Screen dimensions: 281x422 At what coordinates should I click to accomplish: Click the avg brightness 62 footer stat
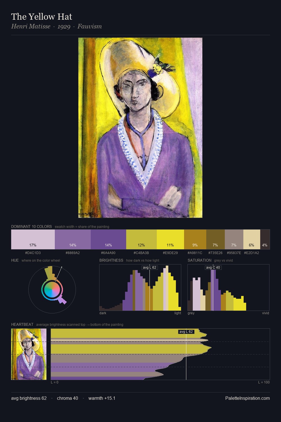coord(29,398)
